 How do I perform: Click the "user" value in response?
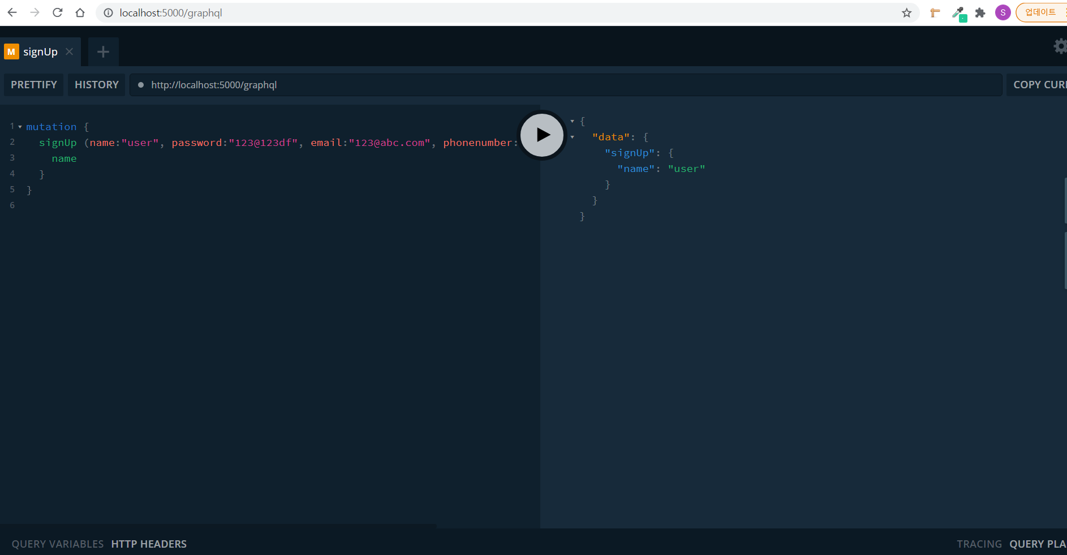(x=687, y=169)
